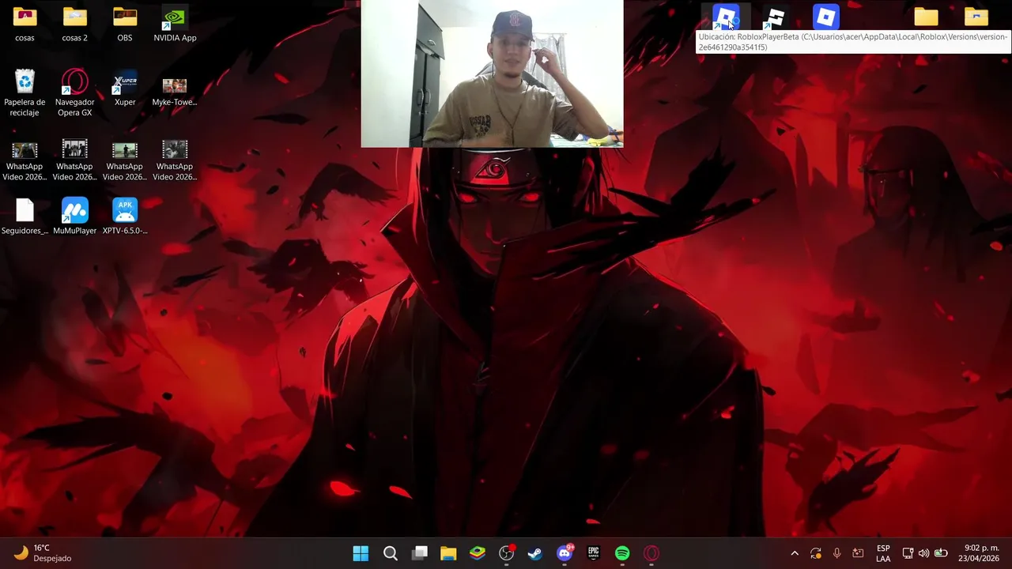Open network settings tray icon
This screenshot has height=569, width=1012.
(x=908, y=553)
